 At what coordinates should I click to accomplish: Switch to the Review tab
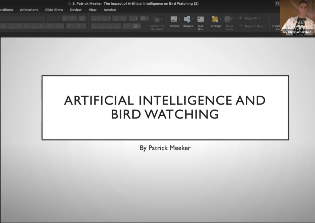click(76, 10)
